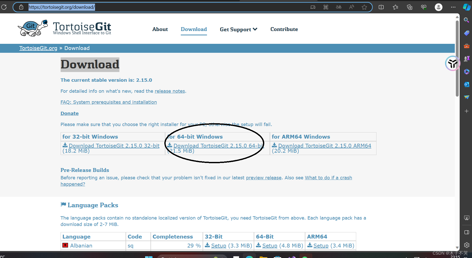Viewport: 472px width, 258px height.
Task: Click the QR/grid icon in address bar
Action: (x=326, y=7)
